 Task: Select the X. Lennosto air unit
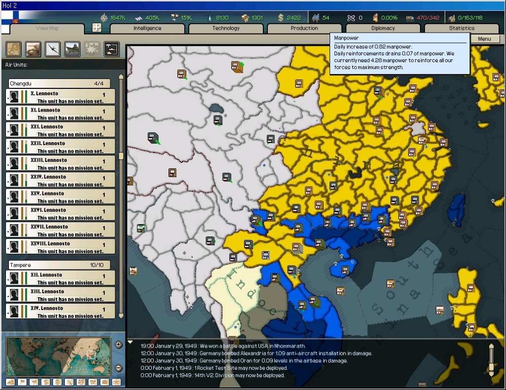(x=60, y=97)
